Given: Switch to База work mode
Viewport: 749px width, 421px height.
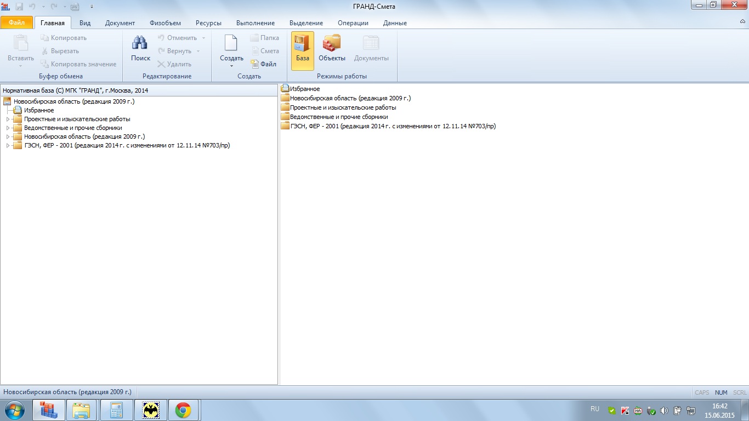Looking at the screenshot, I should 303,50.
